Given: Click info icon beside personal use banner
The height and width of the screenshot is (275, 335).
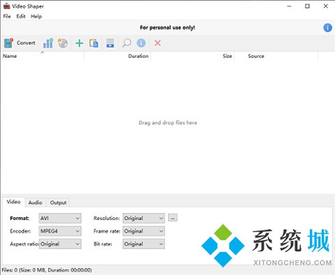Looking at the screenshot, I should 327,28.
